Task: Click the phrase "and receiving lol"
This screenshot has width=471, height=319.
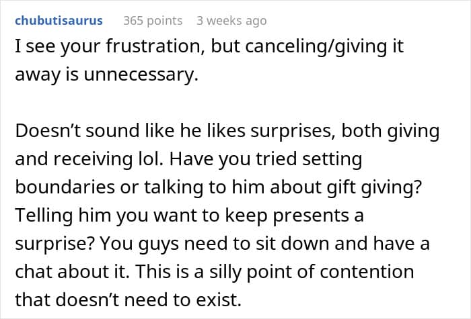Action: [74, 161]
